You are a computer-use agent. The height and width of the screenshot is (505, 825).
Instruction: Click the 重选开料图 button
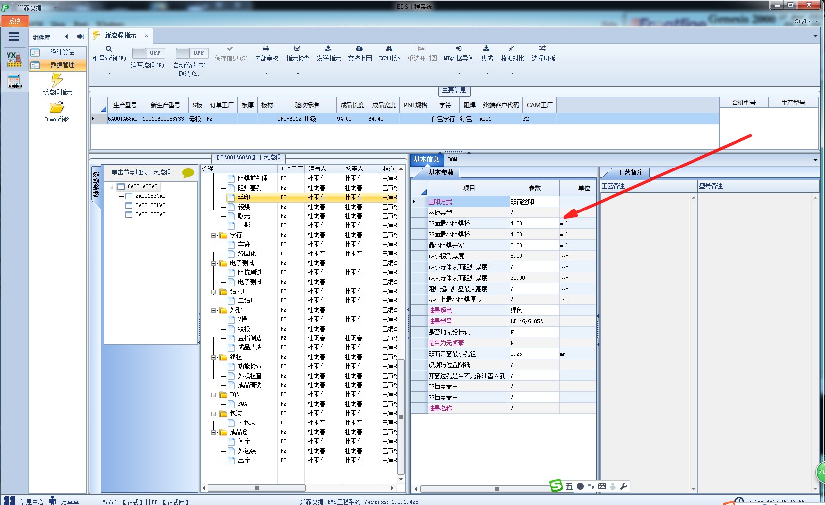click(x=422, y=53)
